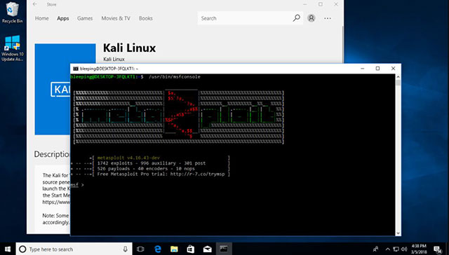The image size is (449, 255).
Task: Minimize the Store window
Action: [x=305, y=4]
